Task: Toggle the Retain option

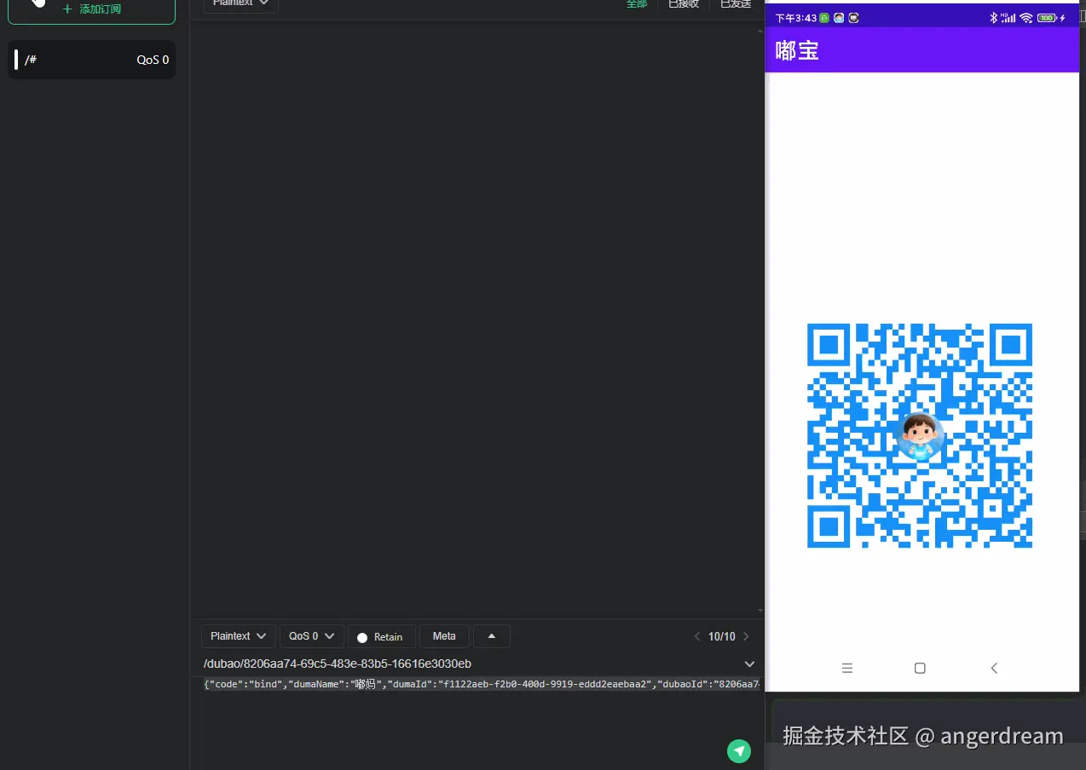Action: coord(381,636)
